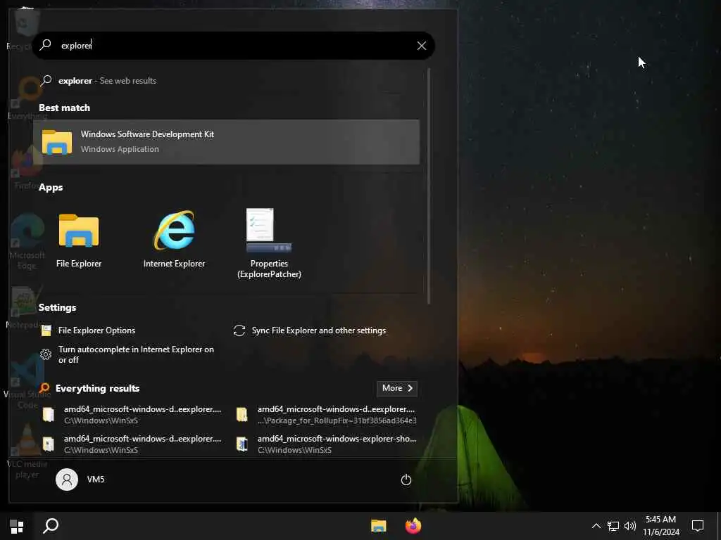
Task: Open File Explorer from the taskbar
Action: coord(378,526)
